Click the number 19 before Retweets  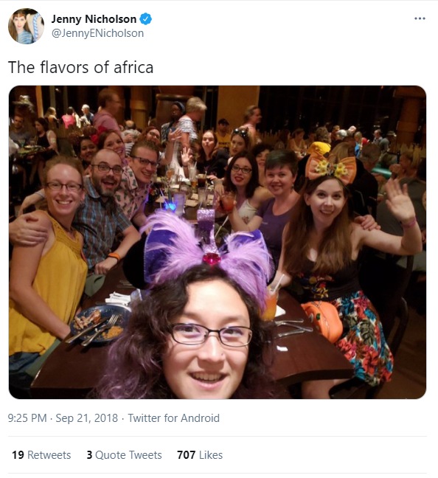click(18, 455)
